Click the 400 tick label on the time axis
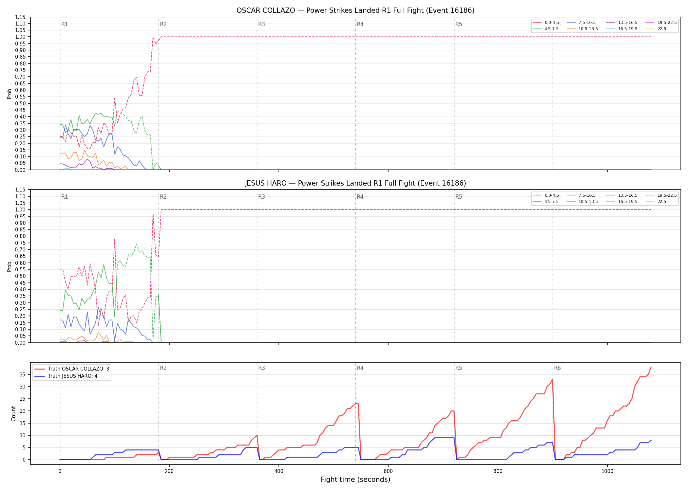This screenshot has width=688, height=491. tap(279, 471)
